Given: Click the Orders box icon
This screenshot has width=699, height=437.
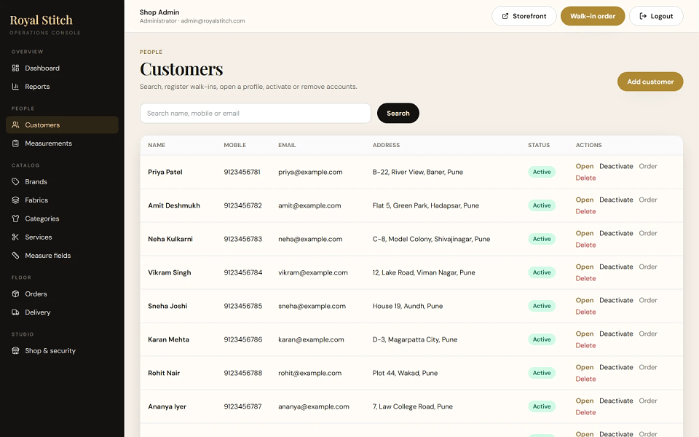Looking at the screenshot, I should click(15, 294).
